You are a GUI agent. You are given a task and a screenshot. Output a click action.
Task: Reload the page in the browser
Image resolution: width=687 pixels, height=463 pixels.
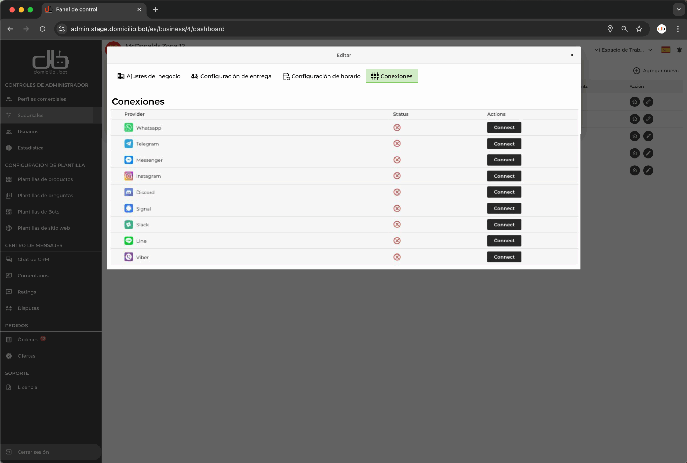(42, 29)
